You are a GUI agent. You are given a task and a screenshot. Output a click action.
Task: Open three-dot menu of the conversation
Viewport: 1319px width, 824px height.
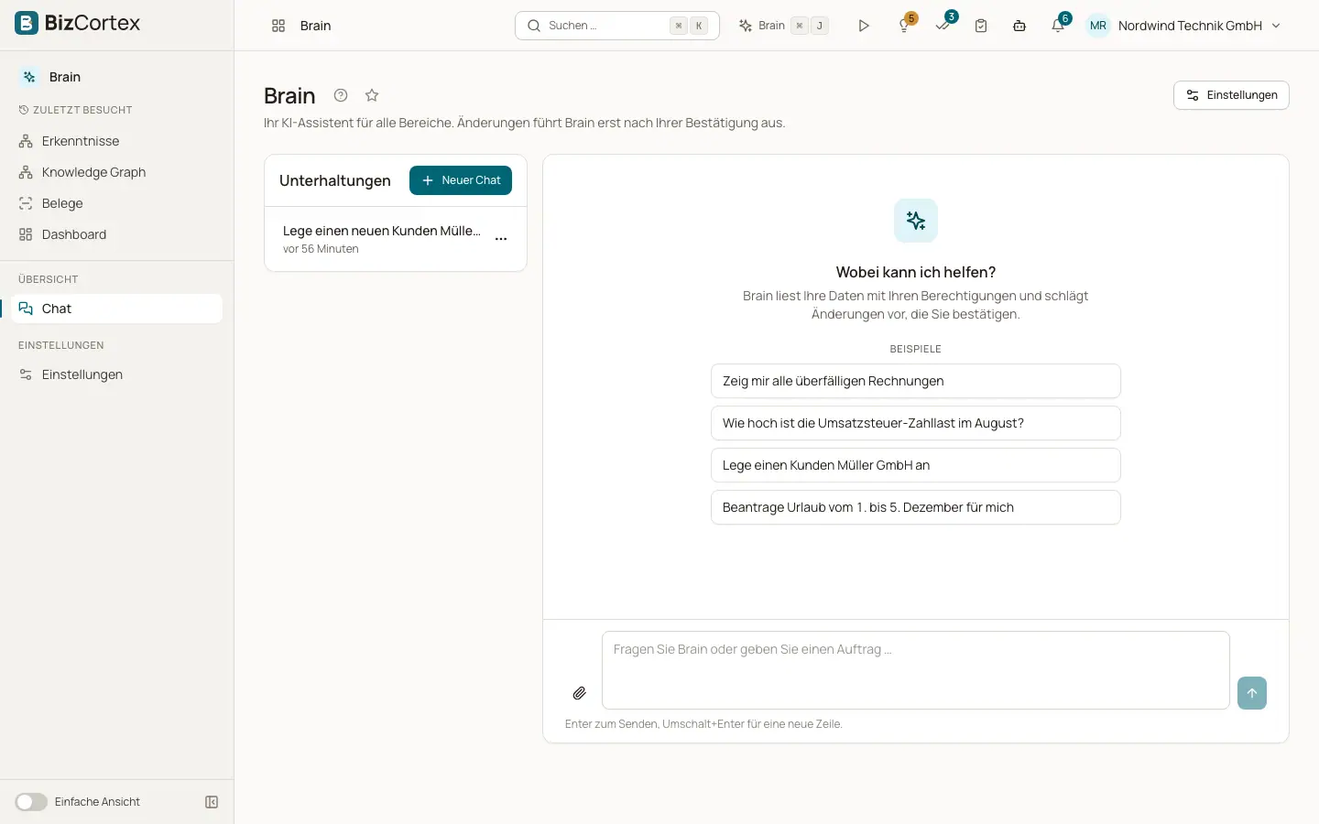click(501, 239)
